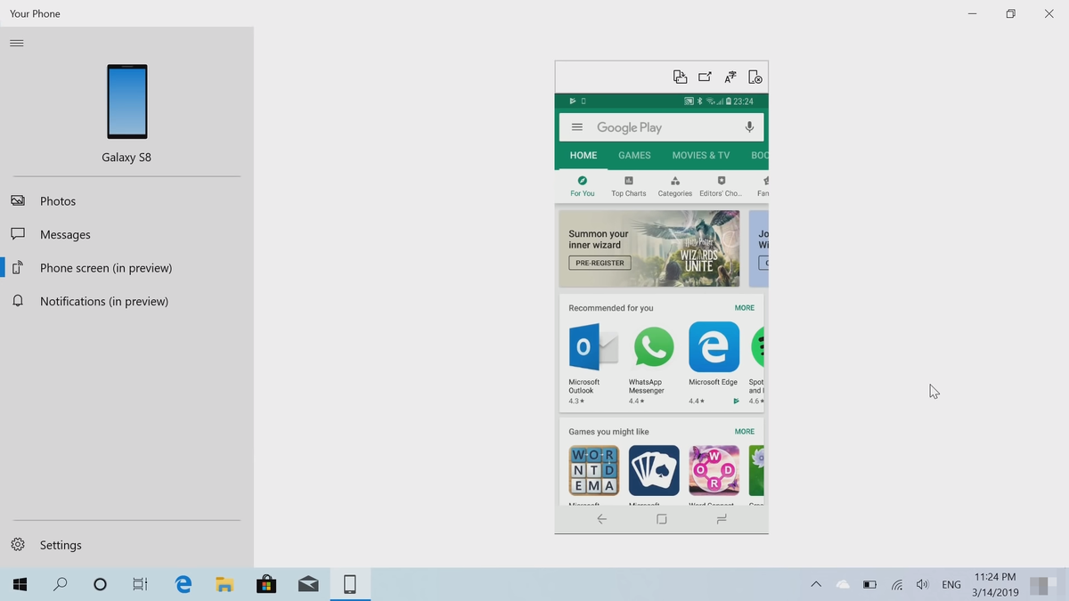
Task: Click the language/keyboard toolbar icon
Action: tap(730, 77)
